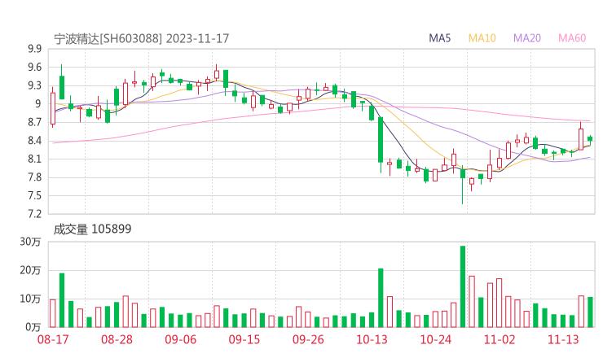Click the 7.2 price axis label
The width and height of the screenshot is (603, 358).
coord(34,214)
